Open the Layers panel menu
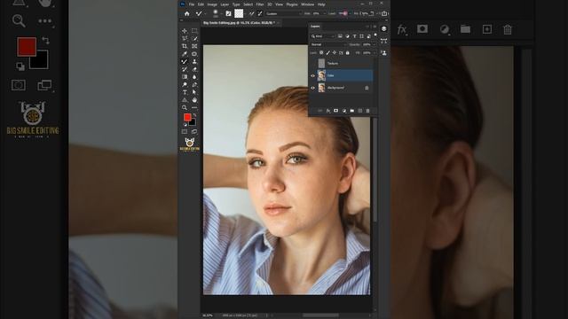 [375, 27]
